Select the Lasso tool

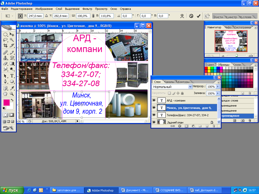[x=5, y=40]
